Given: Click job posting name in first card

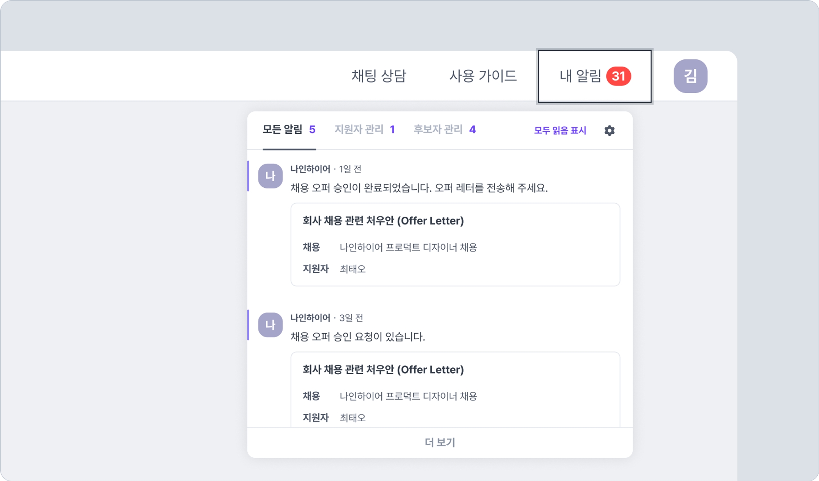Looking at the screenshot, I should tap(408, 247).
